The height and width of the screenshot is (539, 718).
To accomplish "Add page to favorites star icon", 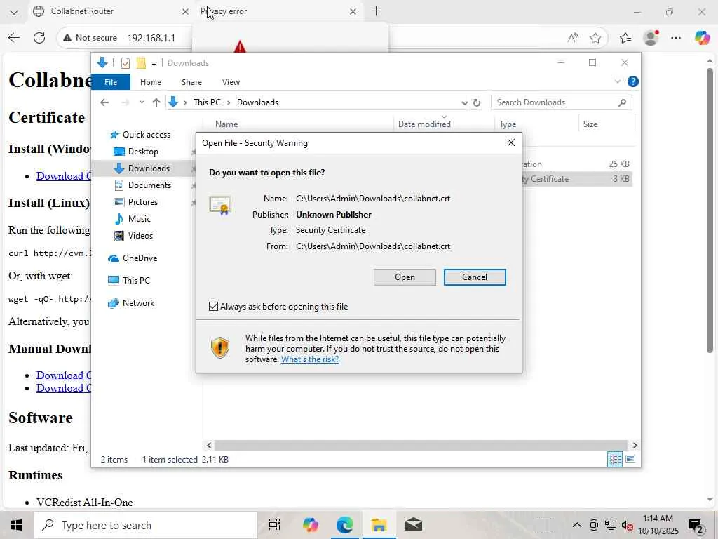I will click(x=595, y=38).
